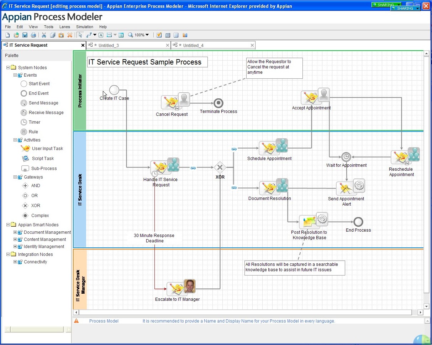Screen dimensions: 432x345
Task: Click the Cut scissors icon
Action: point(44,35)
